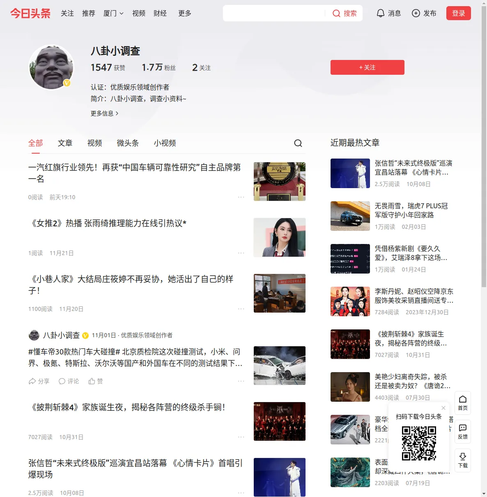Open JD Power trophy thumbnail
Screen dimensions: 487x497
[280, 182]
